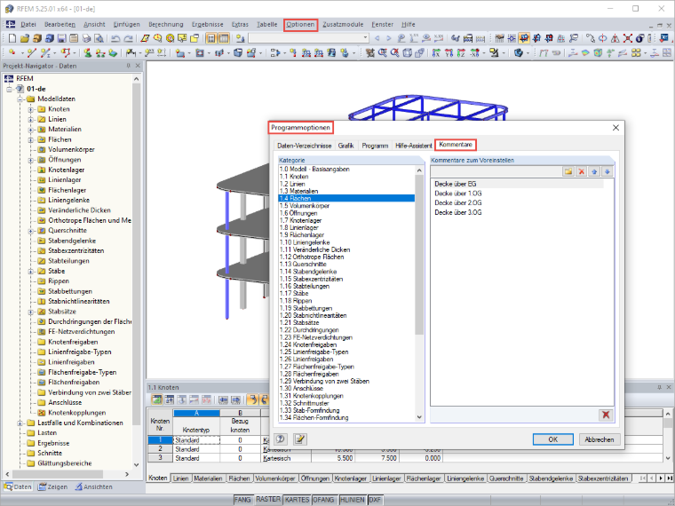Open the Zusatzmodule menu

[x=343, y=25]
